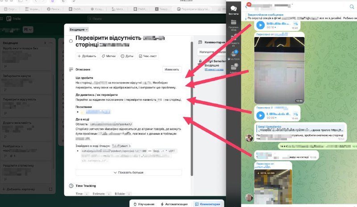Click transcribe icon on the 00:16 voice message
This screenshot has height=207, width=357.
[295, 24]
